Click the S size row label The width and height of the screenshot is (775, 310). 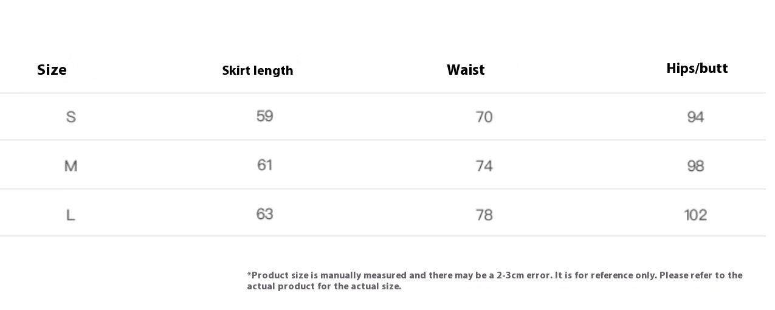click(71, 117)
